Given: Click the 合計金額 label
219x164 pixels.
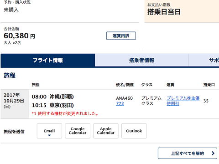Looking at the screenshot, I should (11, 29).
